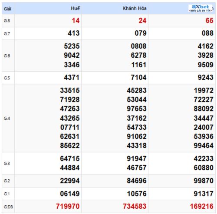This screenshot has height=214, width=217.
Task: Click the G.8 row label
Action: [7, 21]
